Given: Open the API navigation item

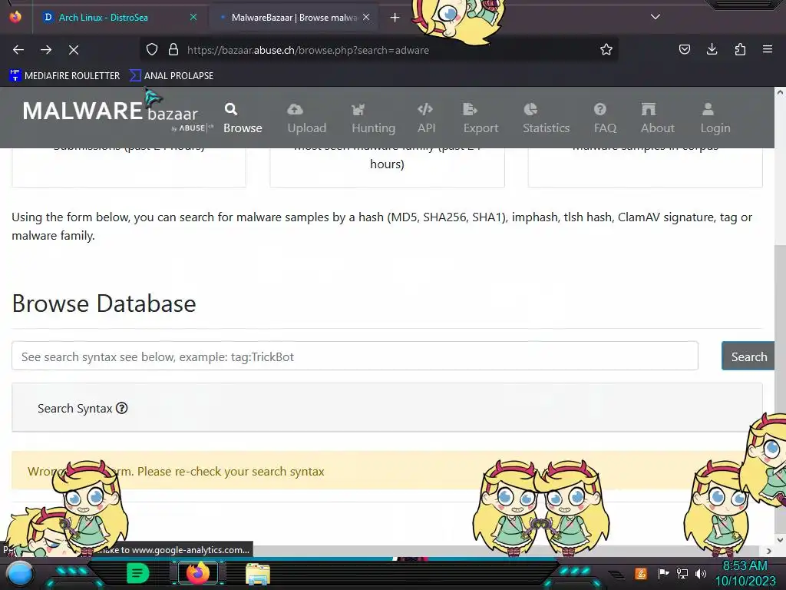Looking at the screenshot, I should coord(426,118).
